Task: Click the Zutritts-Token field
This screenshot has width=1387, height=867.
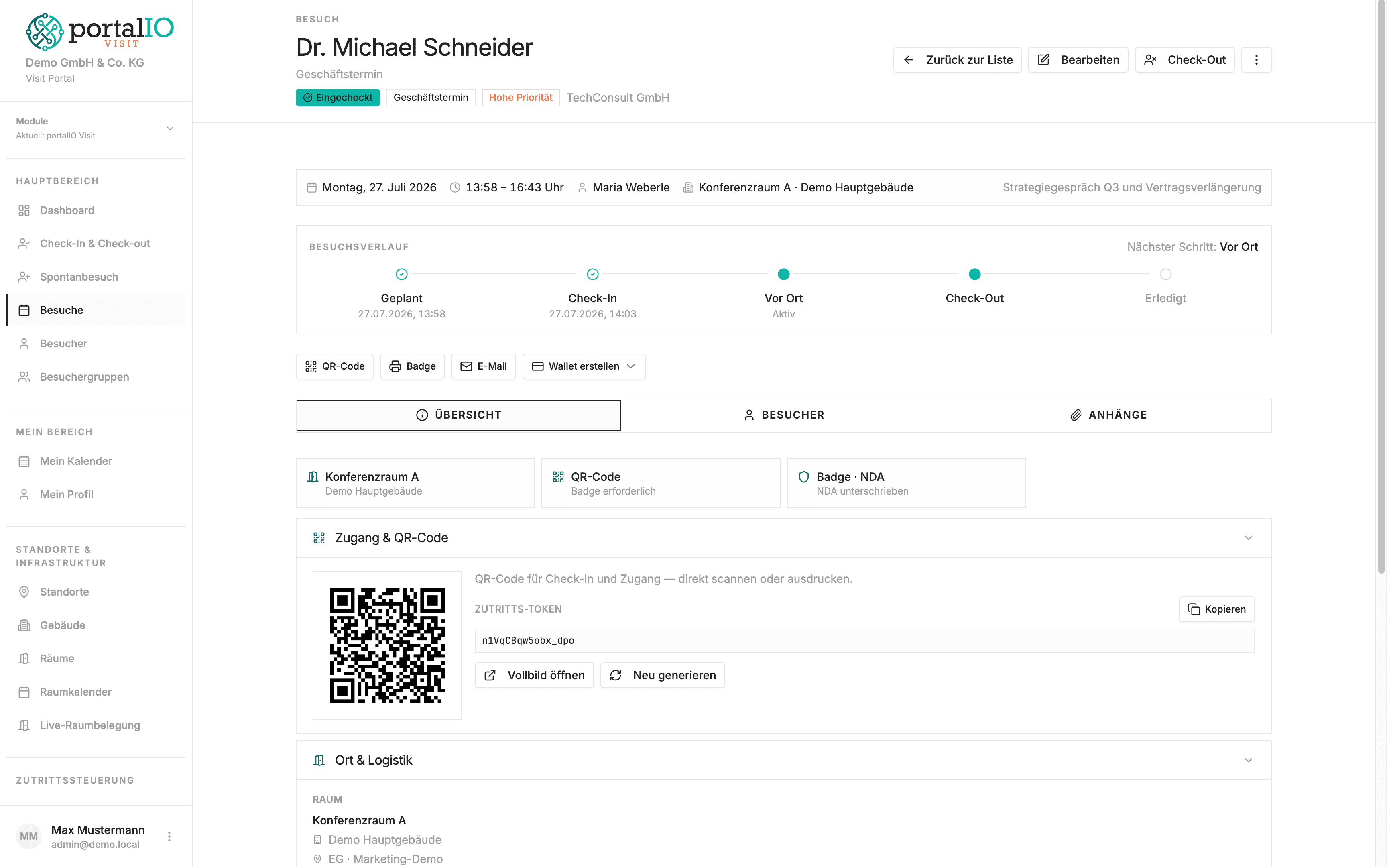Action: 864,641
